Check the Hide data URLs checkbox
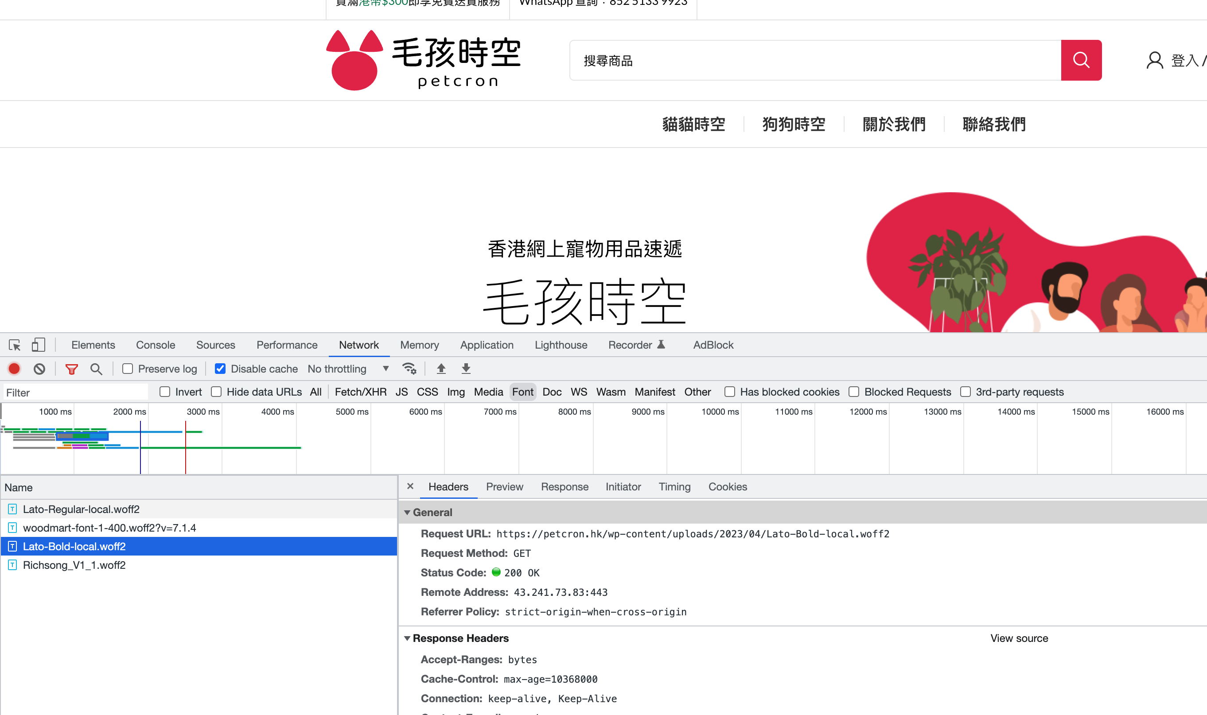This screenshot has width=1207, height=715. 216,392
